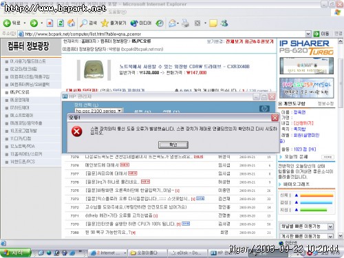
Task: Open the History toolbar icon
Action: point(160,23)
